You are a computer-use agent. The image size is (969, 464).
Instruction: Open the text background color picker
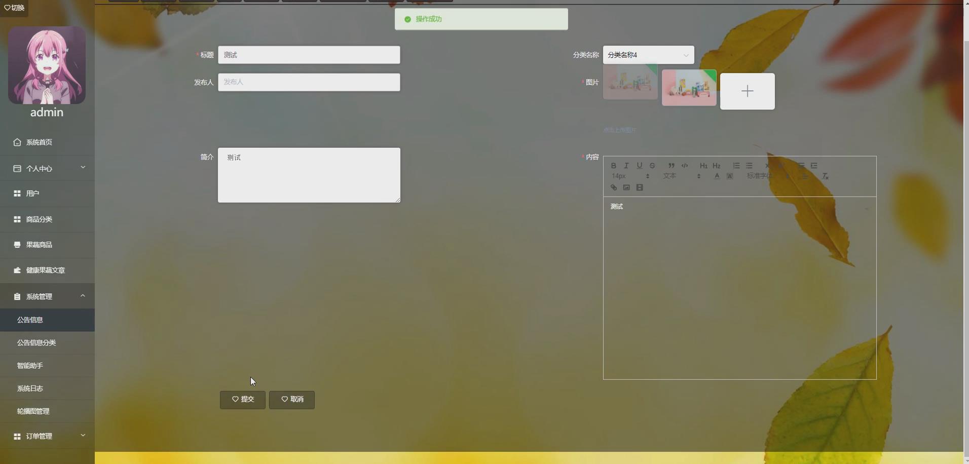pos(730,176)
